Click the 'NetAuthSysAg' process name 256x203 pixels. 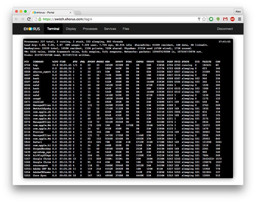42,109
